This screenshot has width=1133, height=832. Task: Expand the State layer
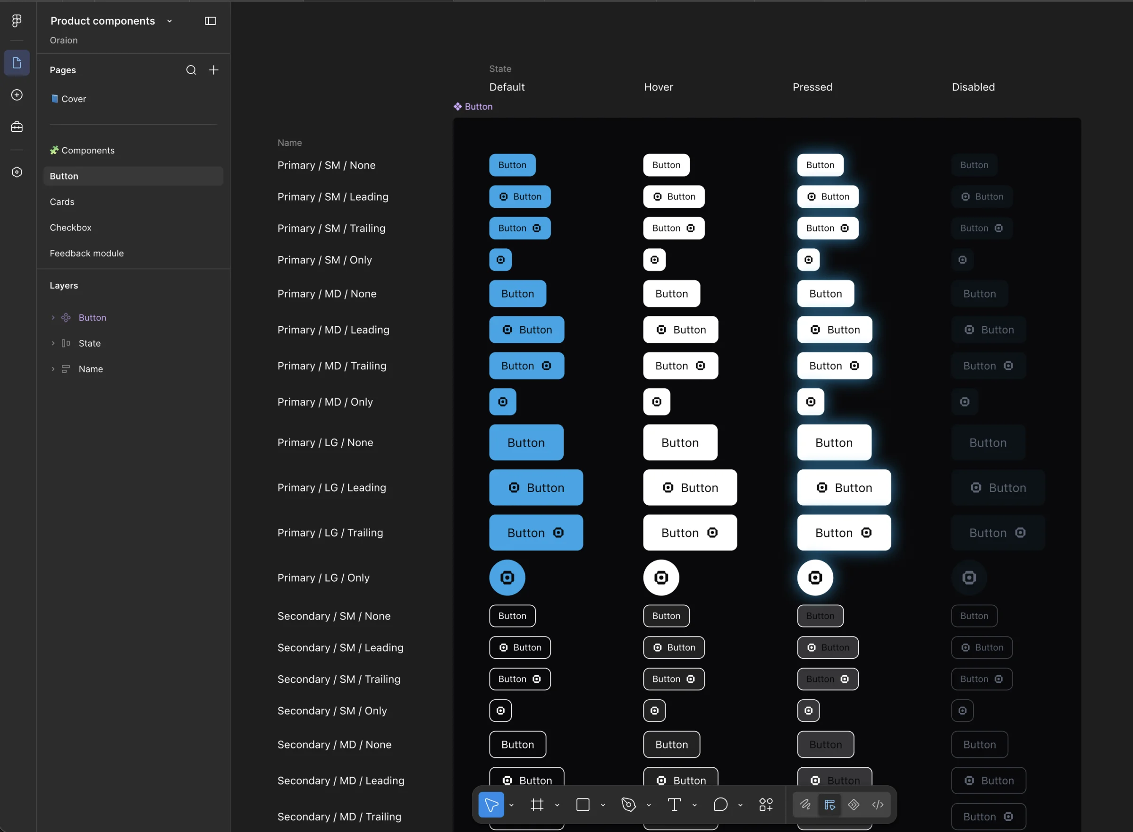pyautogui.click(x=53, y=343)
